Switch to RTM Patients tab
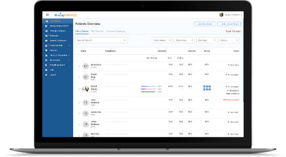The image size is (286, 157). (97, 31)
